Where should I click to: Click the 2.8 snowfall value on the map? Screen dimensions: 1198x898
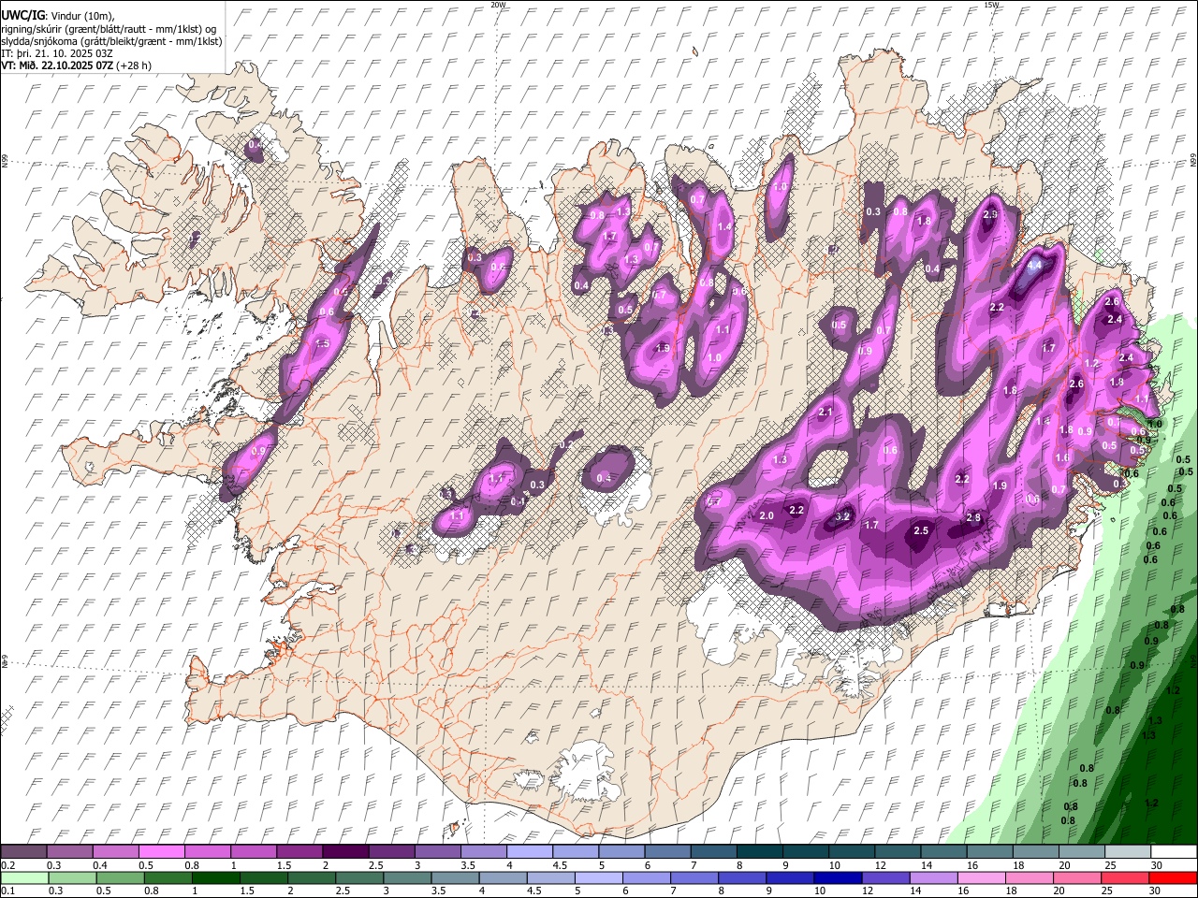click(x=973, y=517)
